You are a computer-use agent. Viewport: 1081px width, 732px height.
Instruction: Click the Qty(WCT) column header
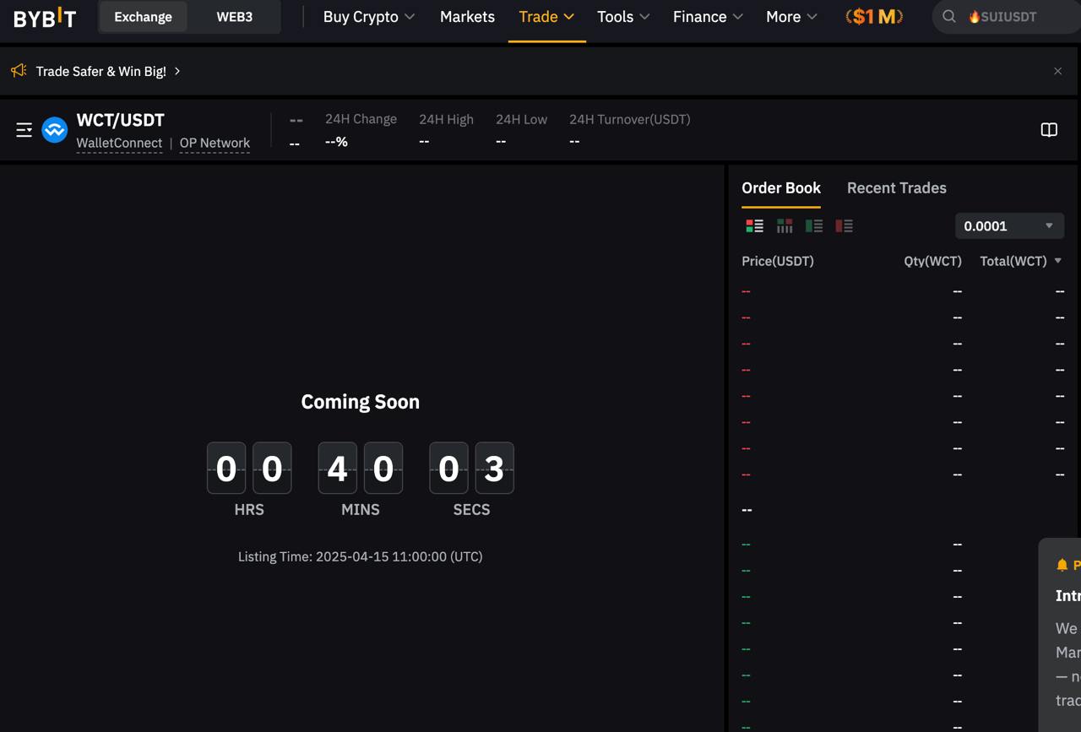pos(932,261)
